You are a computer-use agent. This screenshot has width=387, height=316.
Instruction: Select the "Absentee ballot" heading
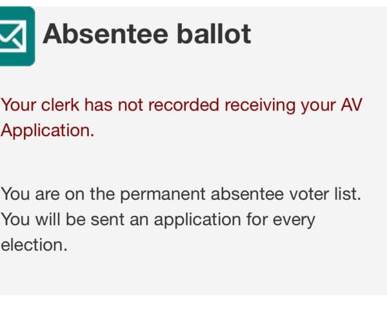pyautogui.click(x=146, y=34)
